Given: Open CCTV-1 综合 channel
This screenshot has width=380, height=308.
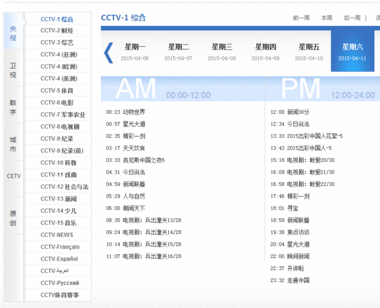Looking at the screenshot, I should click(58, 18).
